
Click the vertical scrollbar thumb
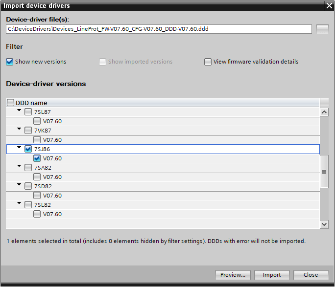[x=324, y=172]
